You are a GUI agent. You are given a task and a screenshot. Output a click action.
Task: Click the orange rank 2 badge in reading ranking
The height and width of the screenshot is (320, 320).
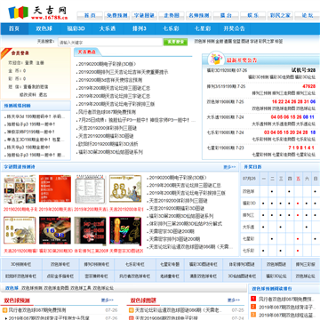point(253,307)
